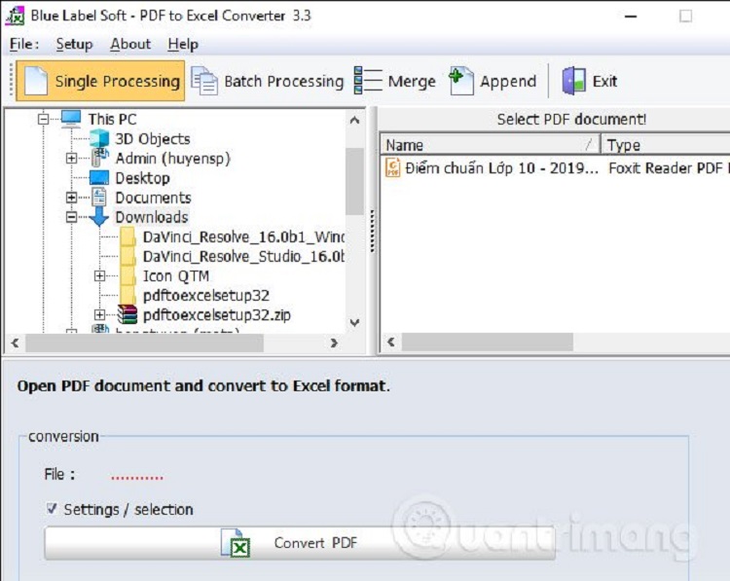
Task: Minimize the converter window
Action: pyautogui.click(x=631, y=17)
